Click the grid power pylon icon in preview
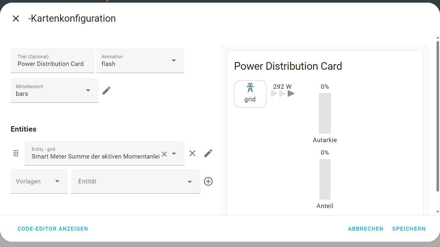 click(x=250, y=88)
